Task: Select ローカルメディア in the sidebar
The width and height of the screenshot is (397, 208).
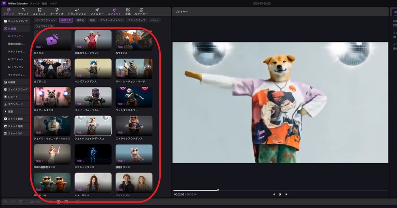Action: pos(16,21)
